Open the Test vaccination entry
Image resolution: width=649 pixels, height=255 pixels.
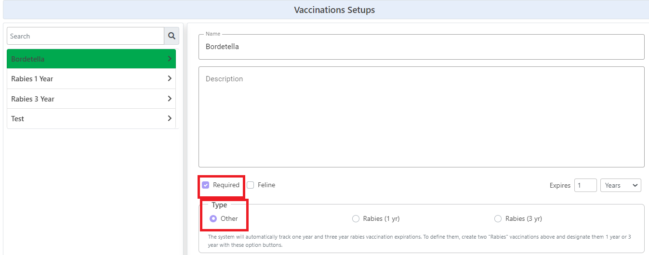click(92, 118)
